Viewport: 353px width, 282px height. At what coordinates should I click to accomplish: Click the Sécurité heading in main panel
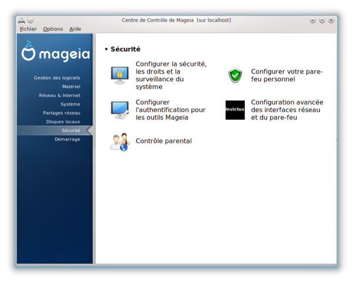pyautogui.click(x=125, y=49)
